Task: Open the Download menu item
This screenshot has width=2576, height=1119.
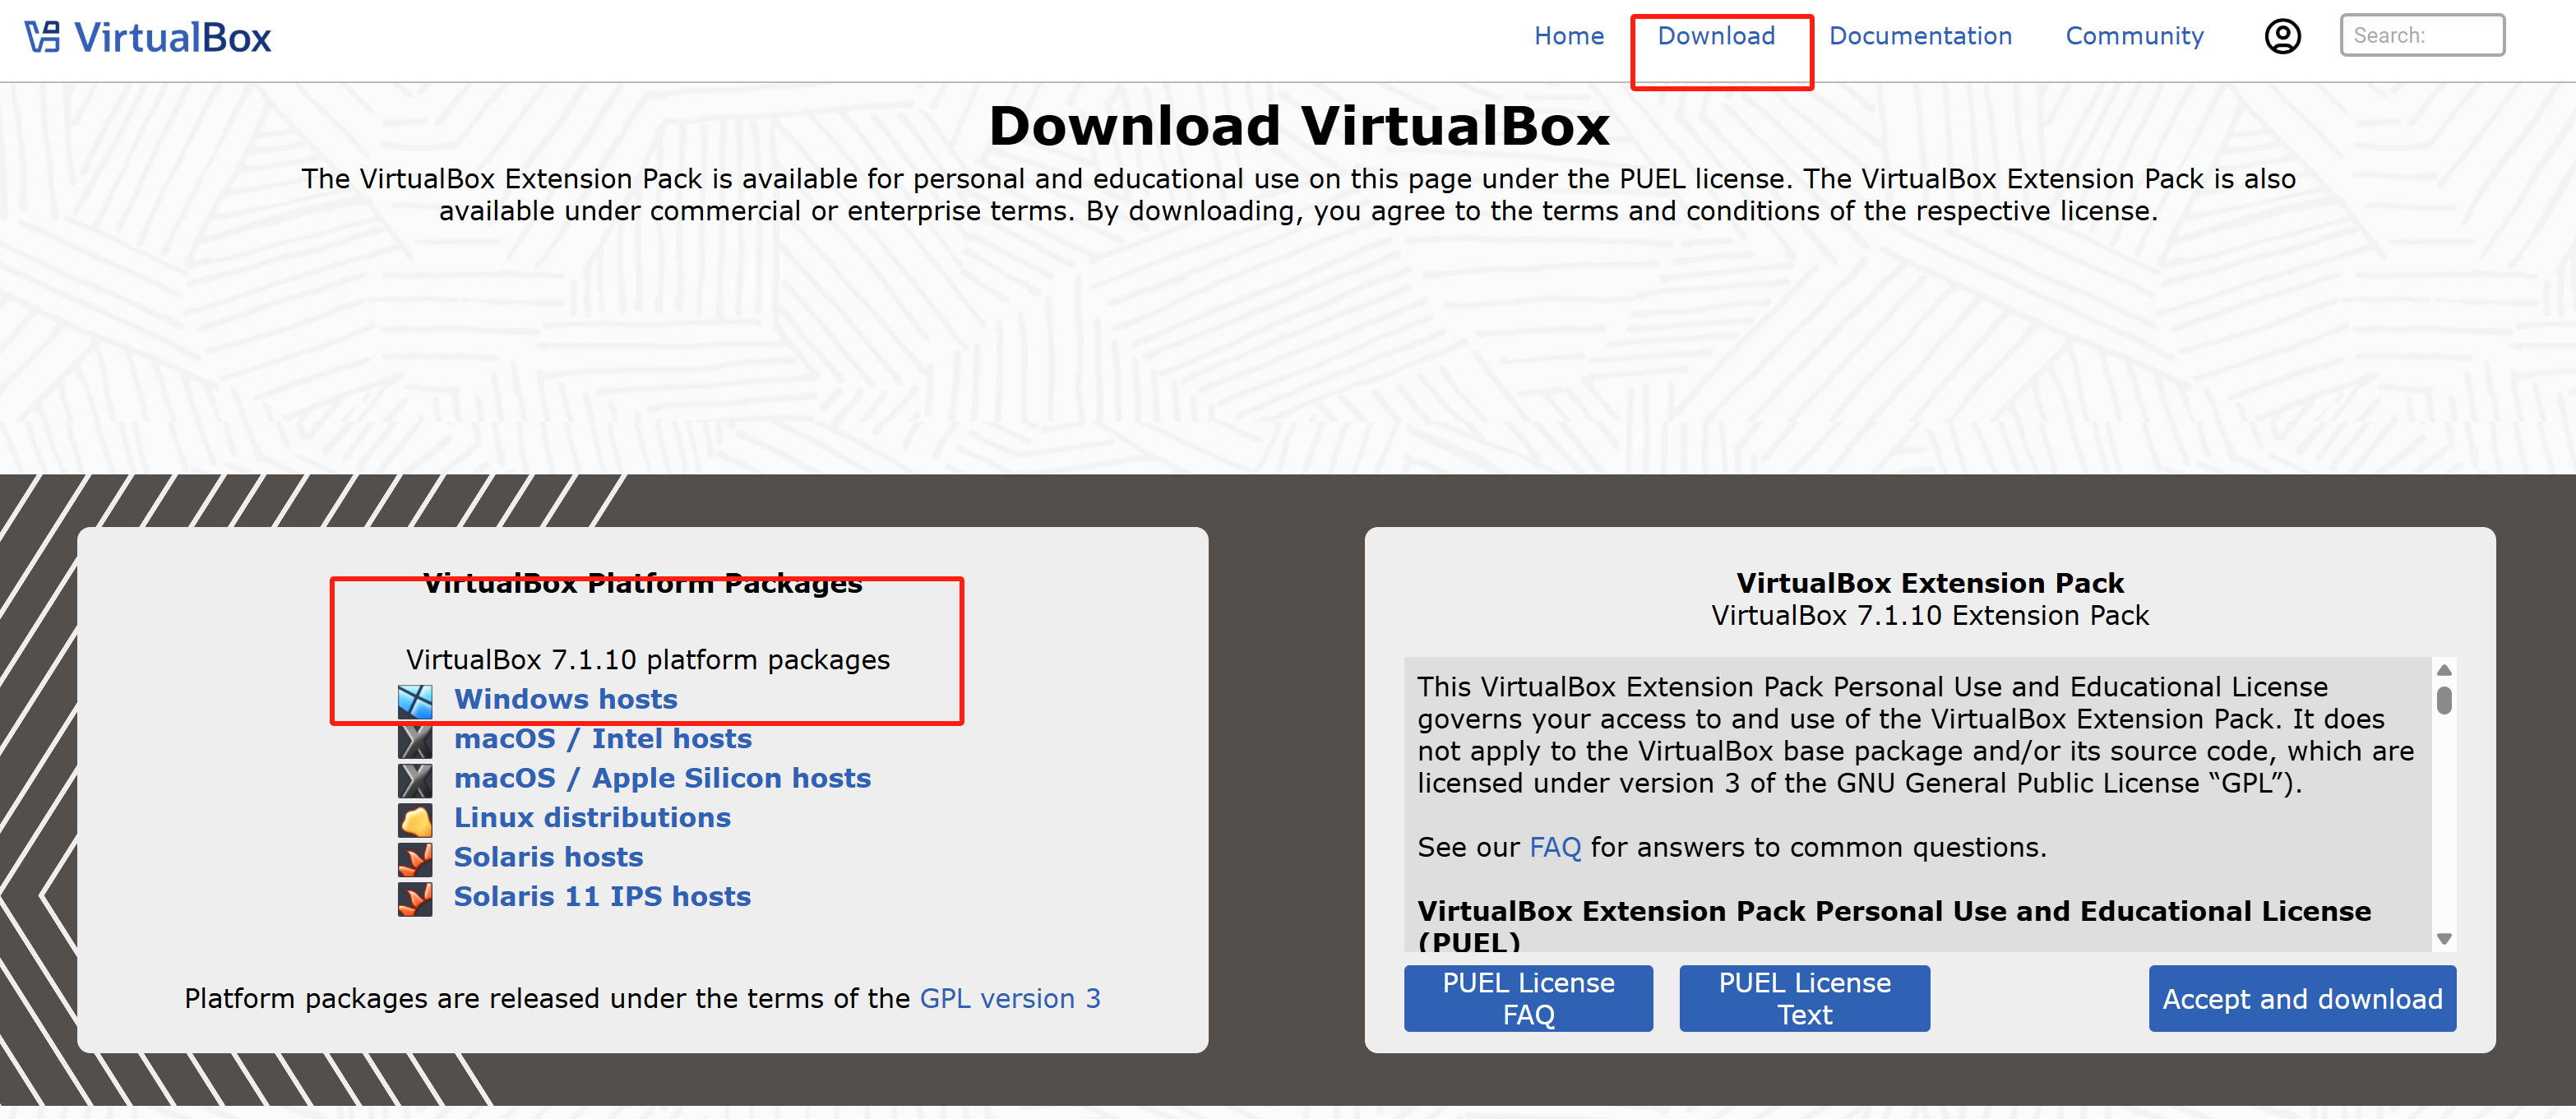Action: [x=1716, y=36]
